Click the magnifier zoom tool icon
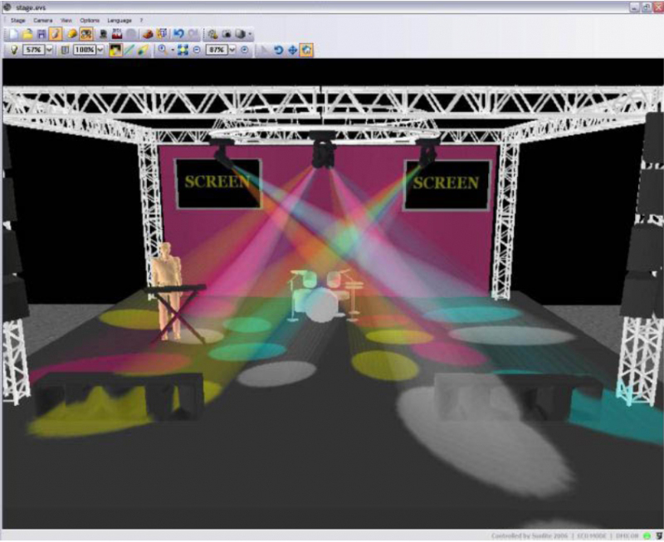This screenshot has height=542, width=664. tap(163, 50)
